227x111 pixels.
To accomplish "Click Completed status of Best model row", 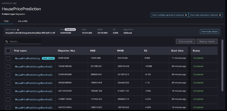I will [198, 58].
